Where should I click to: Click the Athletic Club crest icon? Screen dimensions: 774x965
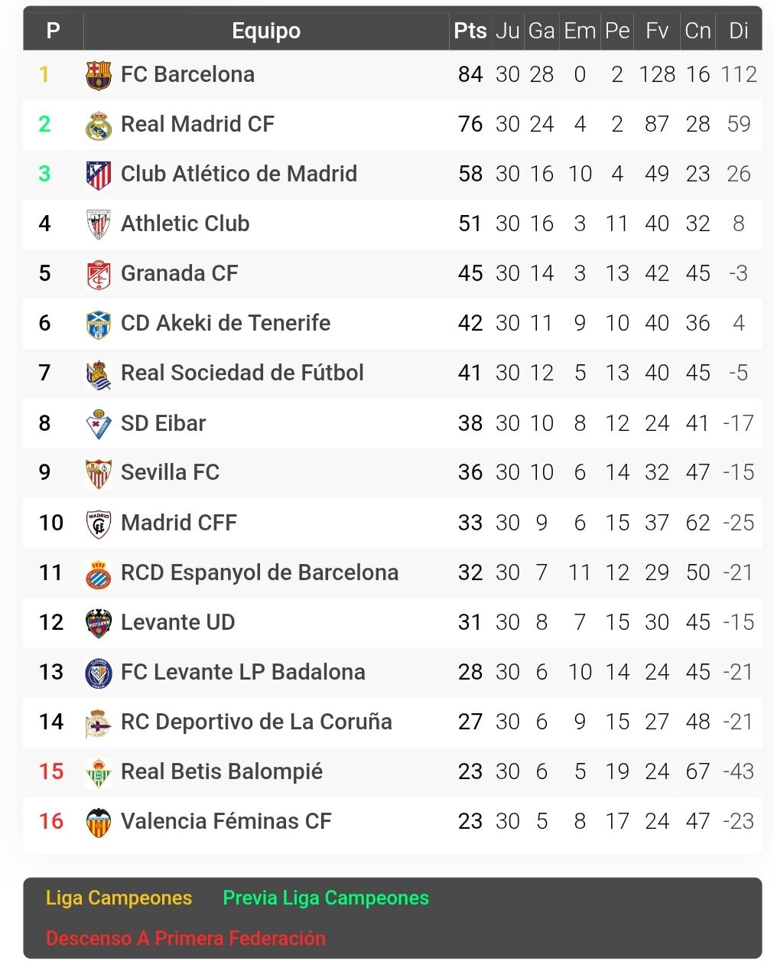[99, 224]
